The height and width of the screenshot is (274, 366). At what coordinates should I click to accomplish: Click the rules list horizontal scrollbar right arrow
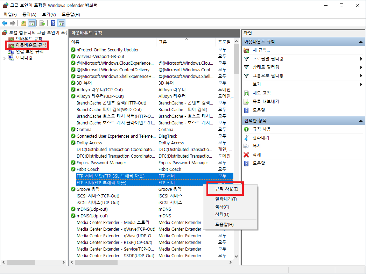click(x=230, y=262)
